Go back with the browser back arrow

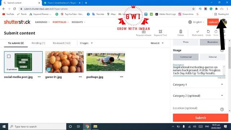(4, 9)
